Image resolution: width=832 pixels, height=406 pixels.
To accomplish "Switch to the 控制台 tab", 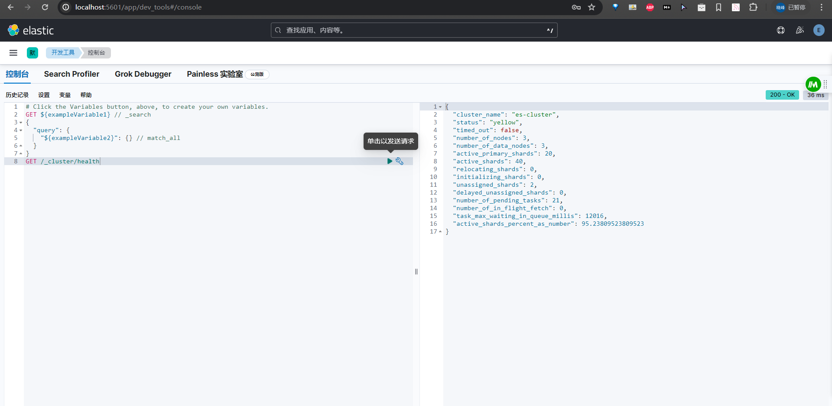I will click(x=17, y=74).
